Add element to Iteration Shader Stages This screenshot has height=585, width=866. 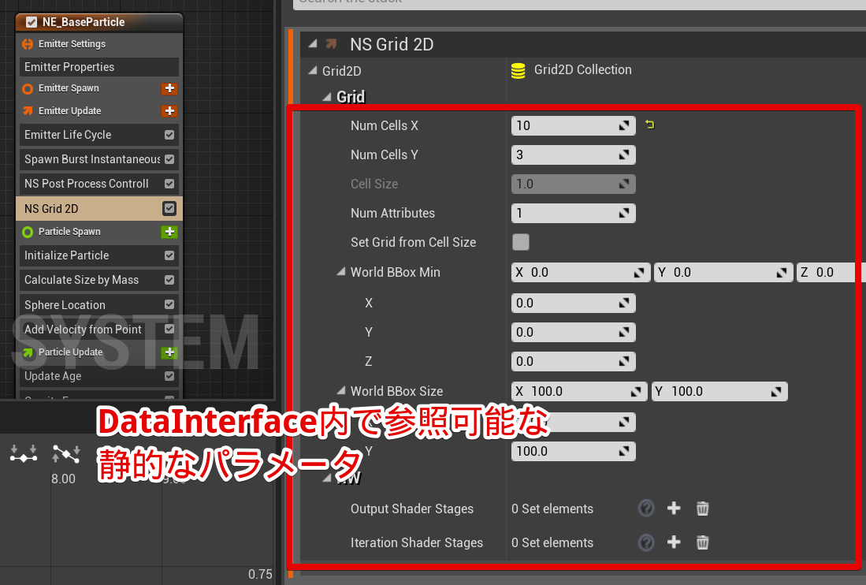[674, 542]
